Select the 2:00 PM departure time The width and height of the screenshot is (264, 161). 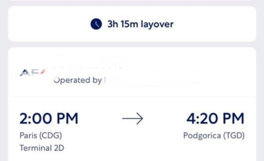point(49,118)
